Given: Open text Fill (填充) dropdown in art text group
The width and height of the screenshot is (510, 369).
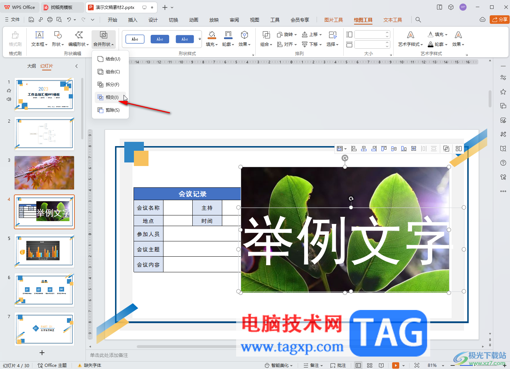Looking at the screenshot, I should (x=438, y=34).
